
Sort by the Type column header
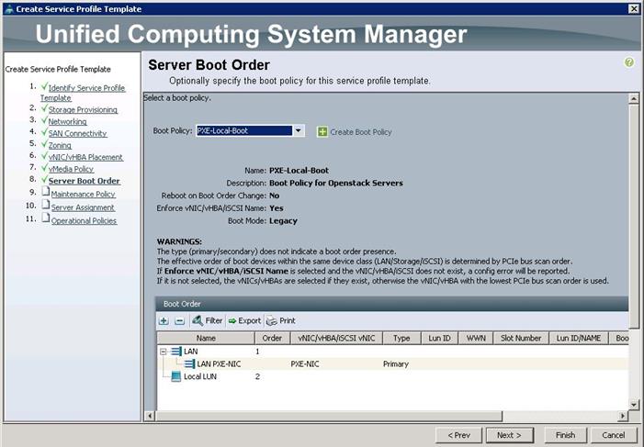point(401,338)
